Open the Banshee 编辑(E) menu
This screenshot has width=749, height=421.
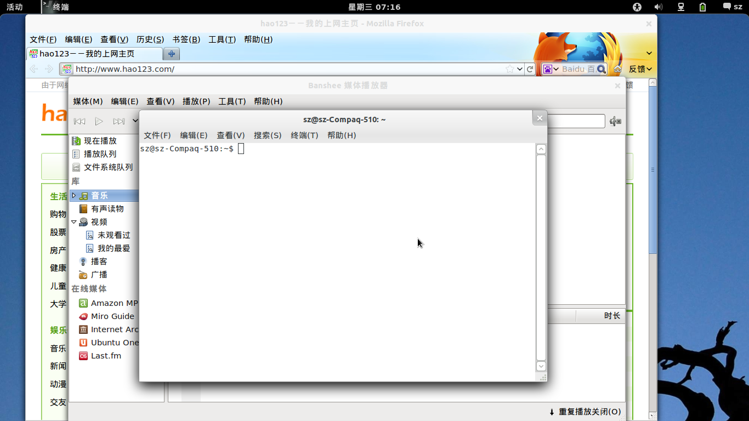coord(124,101)
